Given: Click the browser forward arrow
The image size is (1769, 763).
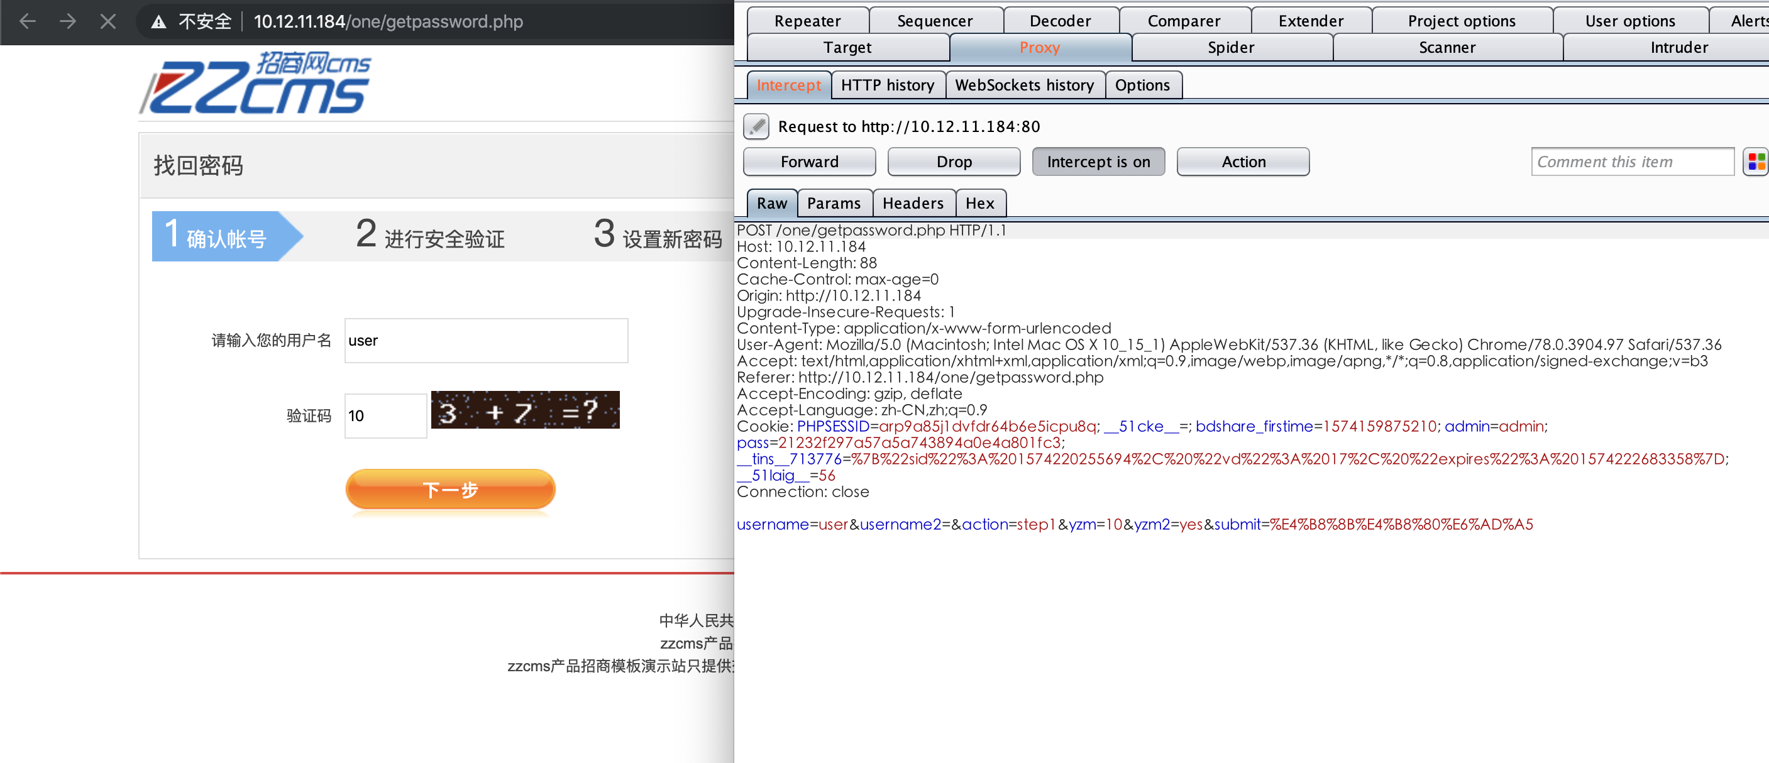Looking at the screenshot, I should pyautogui.click(x=67, y=21).
